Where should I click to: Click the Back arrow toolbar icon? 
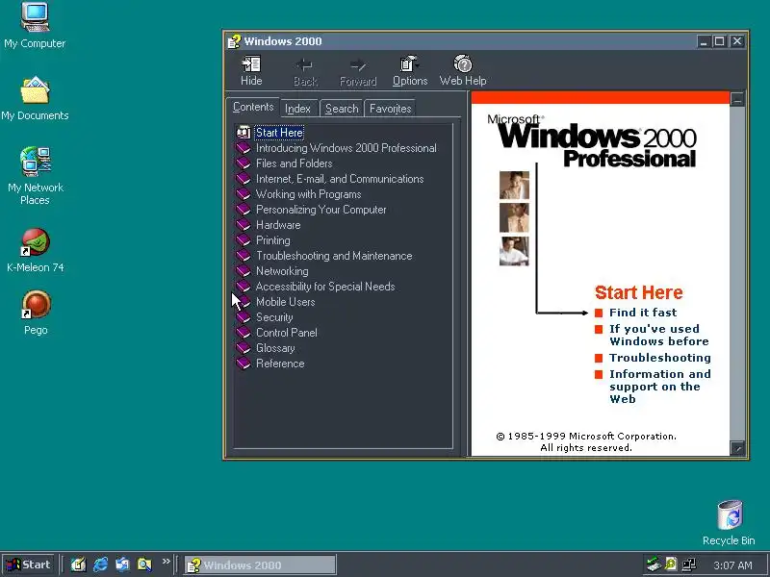[x=305, y=65]
